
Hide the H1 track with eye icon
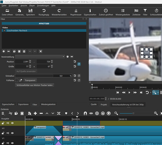12,133
